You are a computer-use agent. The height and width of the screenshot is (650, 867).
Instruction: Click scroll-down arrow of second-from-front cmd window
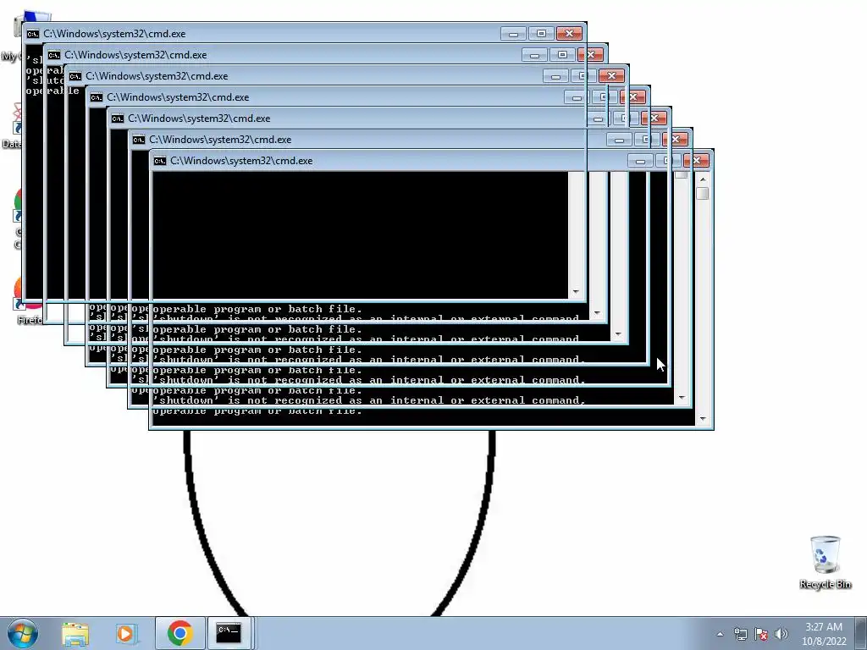click(682, 398)
